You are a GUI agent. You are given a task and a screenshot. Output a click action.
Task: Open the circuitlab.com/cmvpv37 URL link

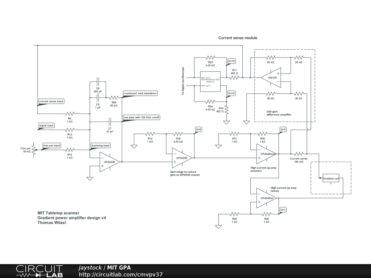coord(121,274)
